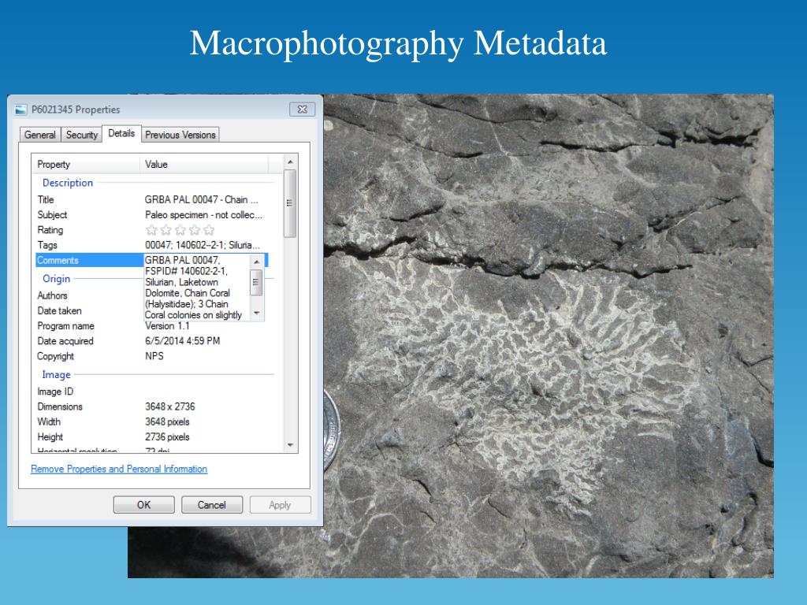Select the Tags property label

coord(46,246)
